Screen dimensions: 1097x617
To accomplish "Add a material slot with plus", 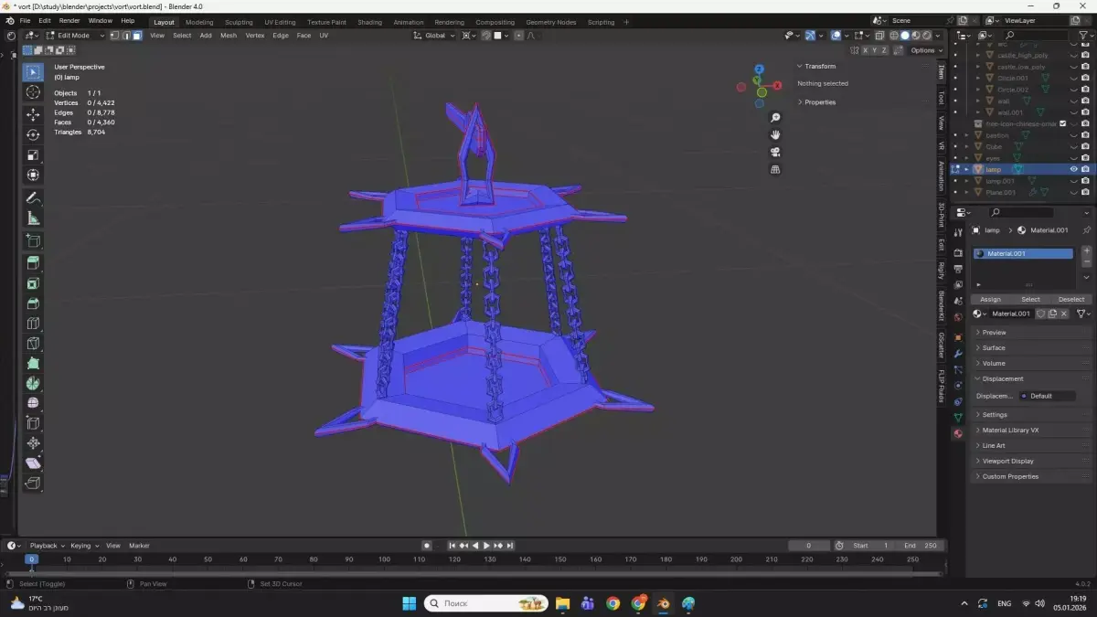I will pyautogui.click(x=1086, y=250).
